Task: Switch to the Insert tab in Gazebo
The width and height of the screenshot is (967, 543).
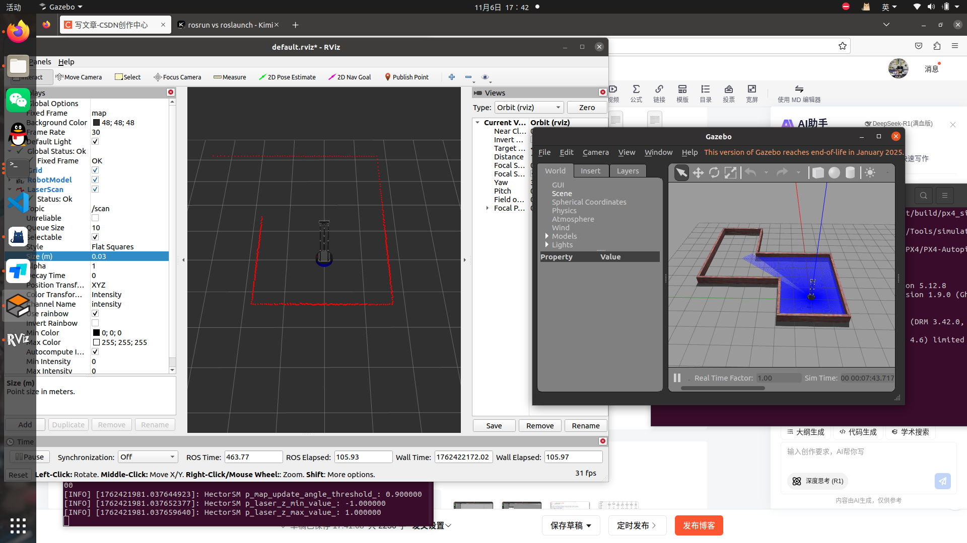Action: 590,171
